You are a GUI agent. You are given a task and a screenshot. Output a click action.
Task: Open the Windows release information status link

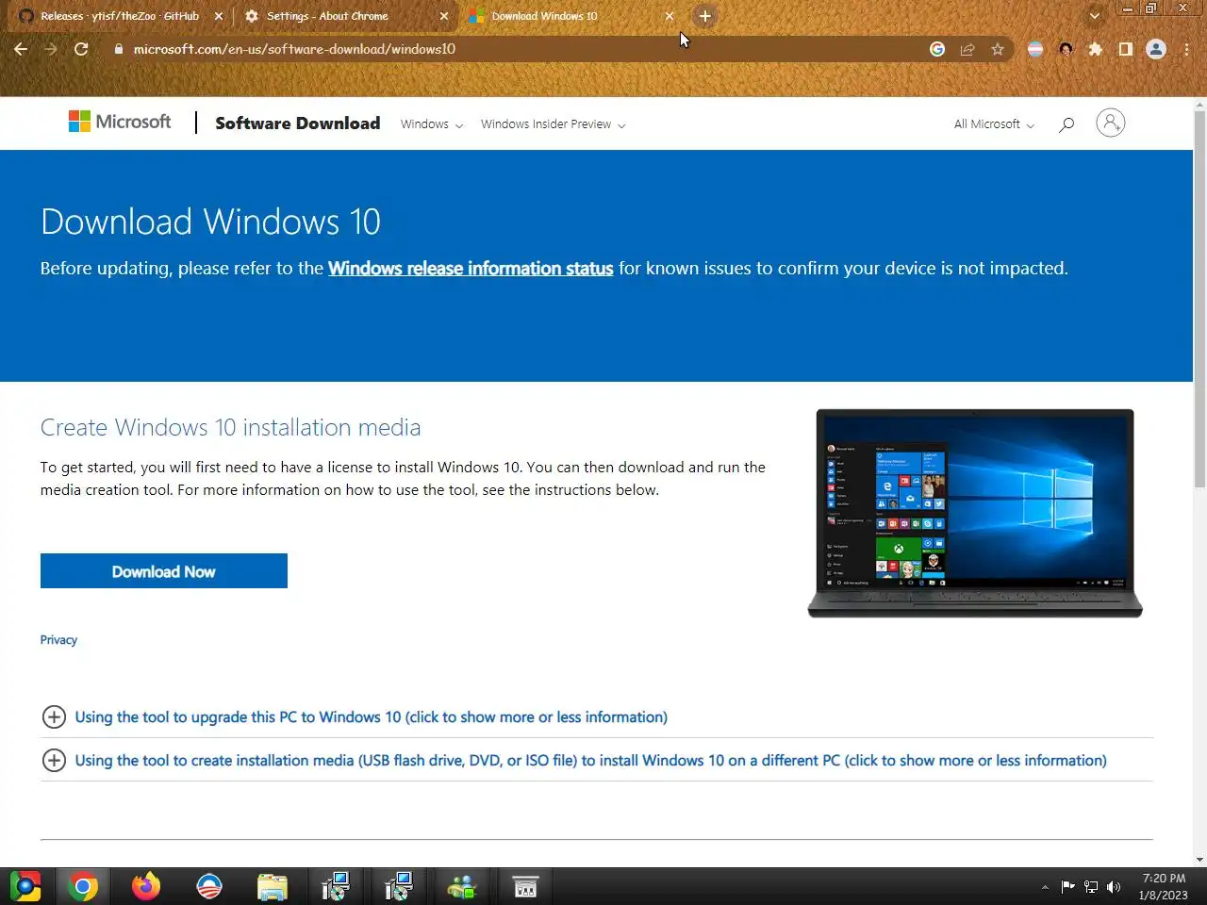(471, 269)
